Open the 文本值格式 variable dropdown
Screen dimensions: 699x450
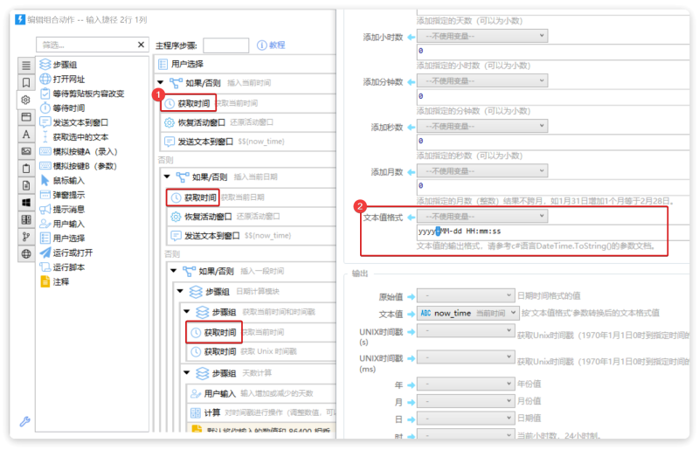click(x=482, y=217)
